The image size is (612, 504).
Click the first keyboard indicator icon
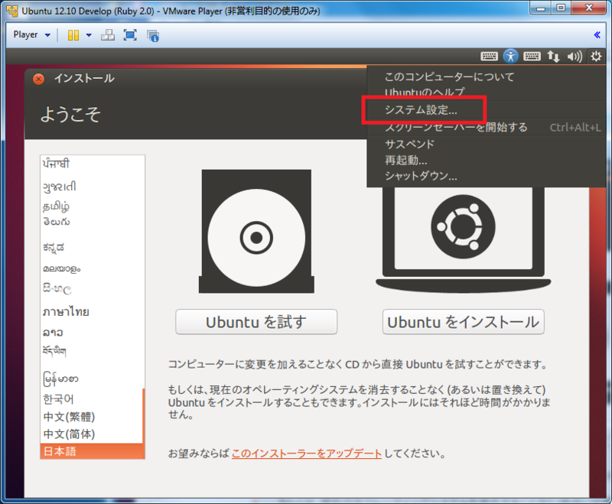(489, 57)
